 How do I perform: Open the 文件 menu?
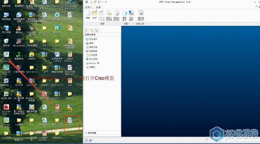[x=88, y=7]
